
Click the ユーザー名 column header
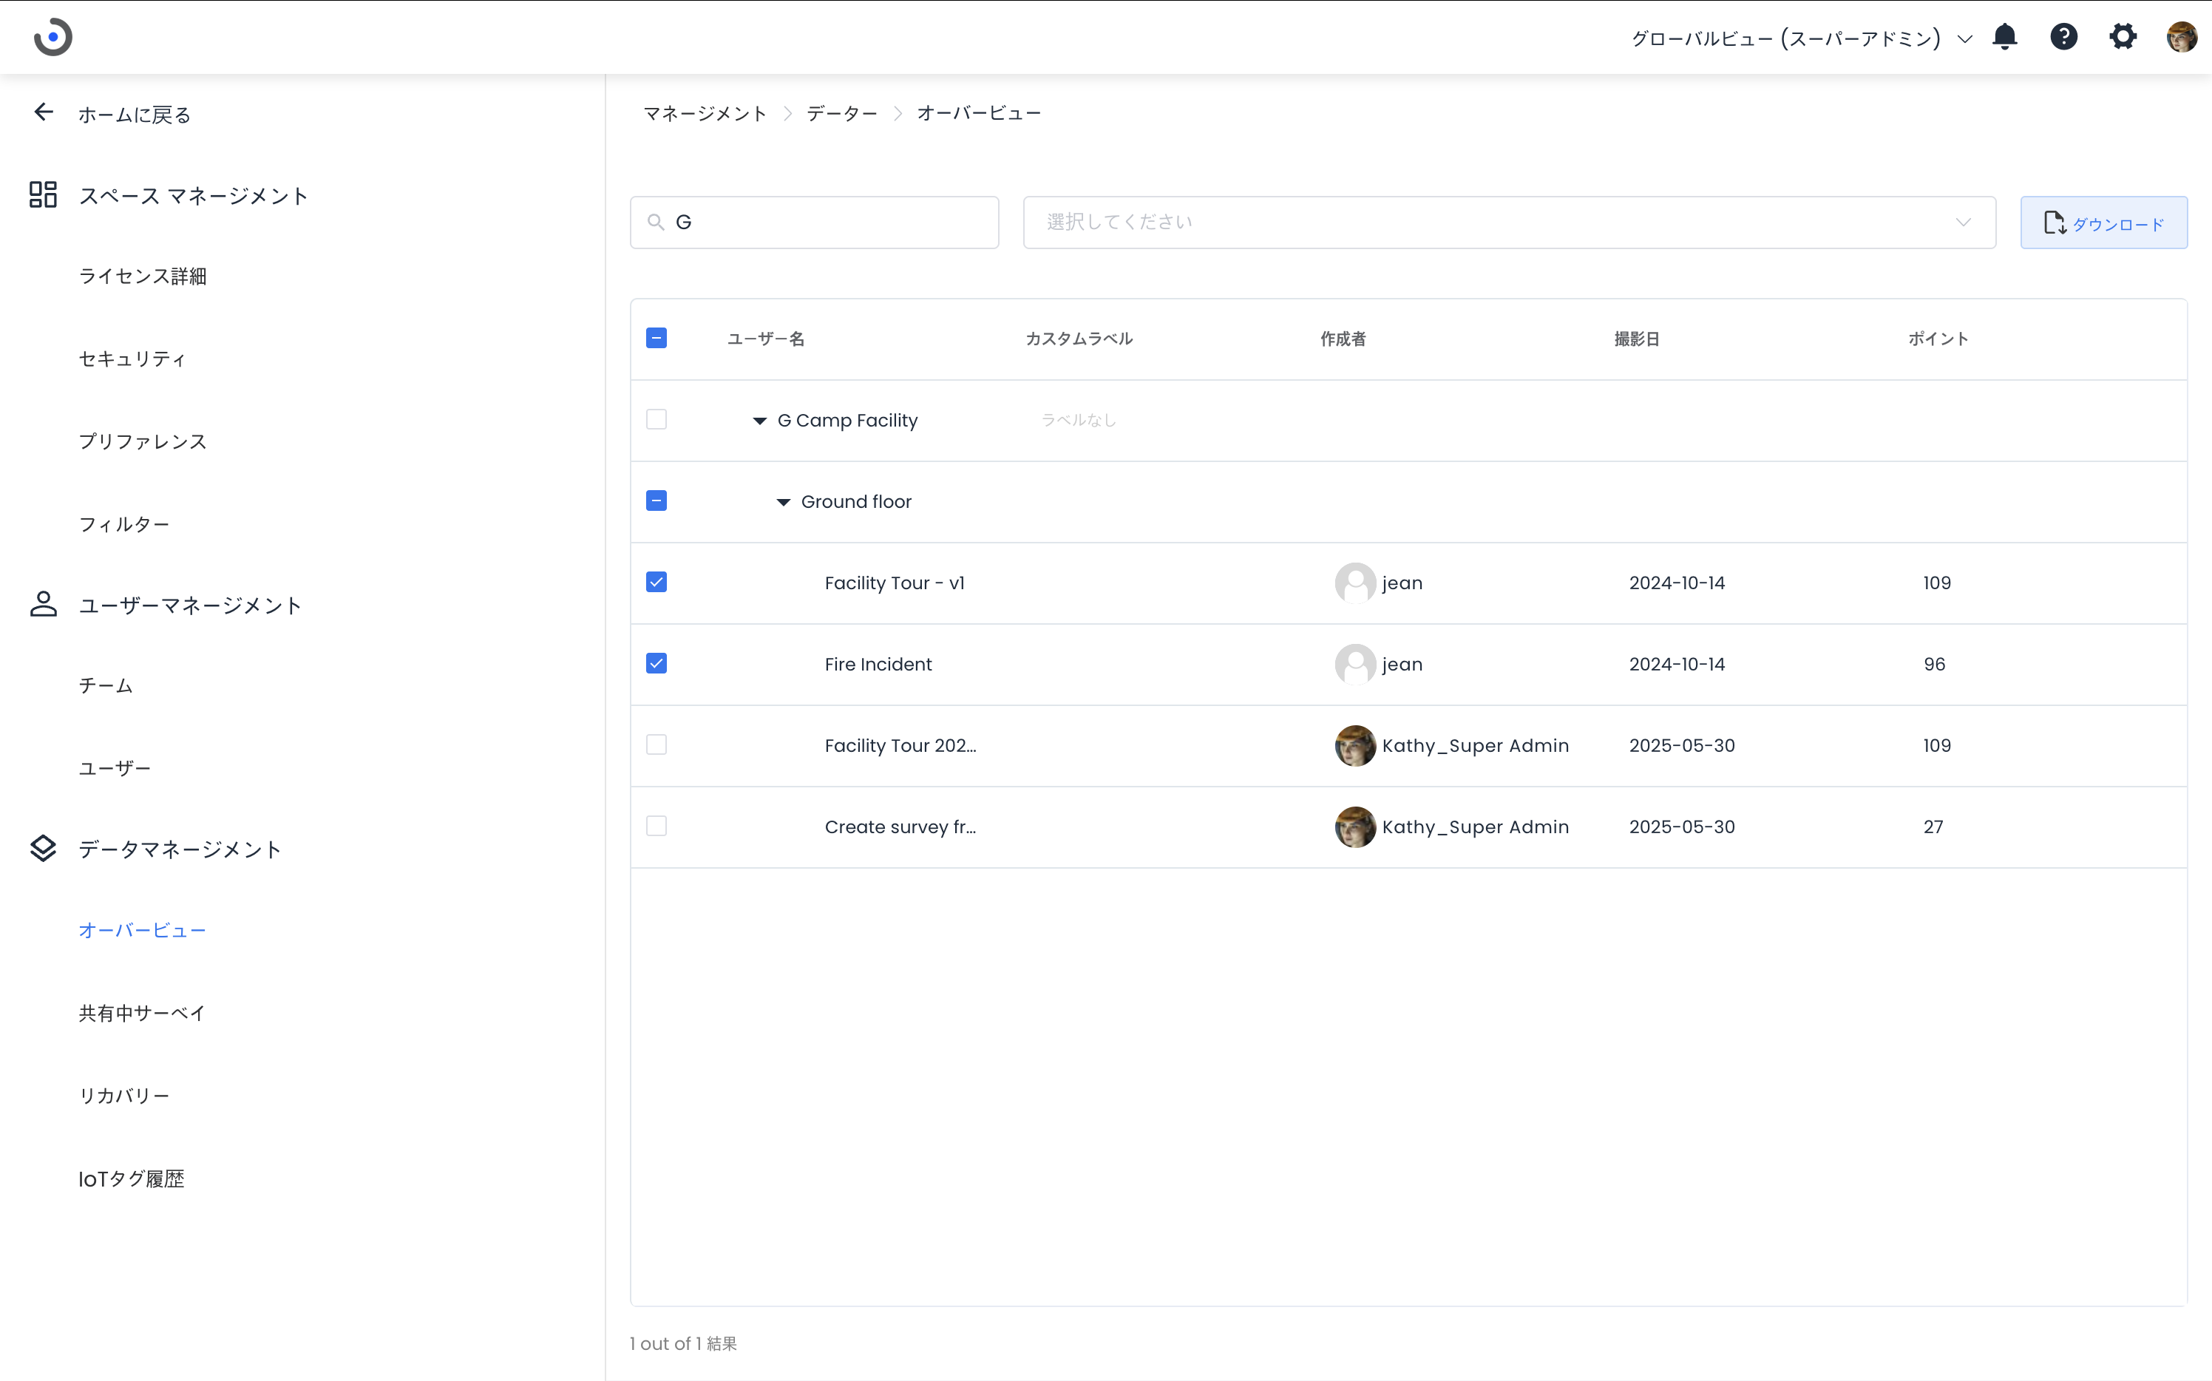click(765, 339)
